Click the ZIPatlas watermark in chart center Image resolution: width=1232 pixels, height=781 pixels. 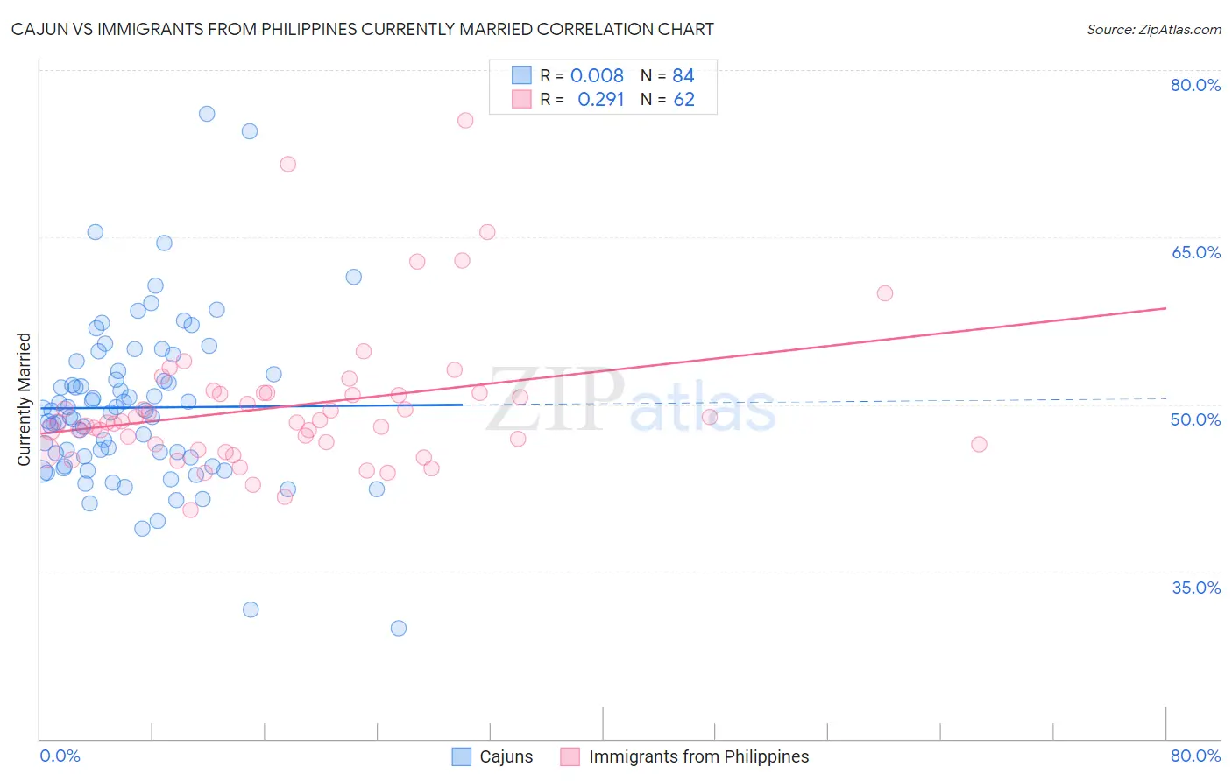click(631, 400)
